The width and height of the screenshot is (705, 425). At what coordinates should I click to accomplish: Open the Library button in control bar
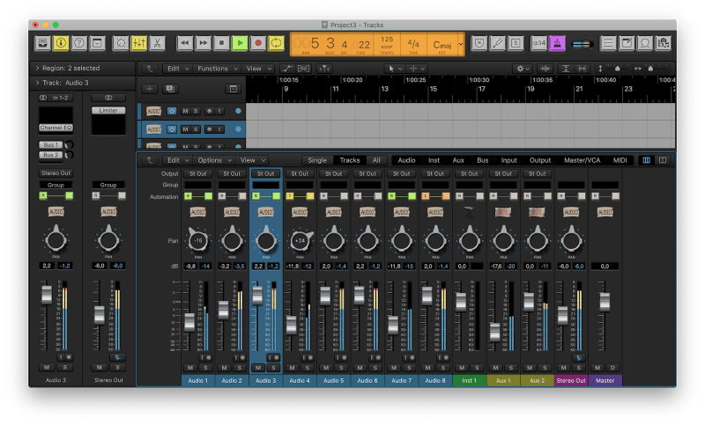click(42, 43)
